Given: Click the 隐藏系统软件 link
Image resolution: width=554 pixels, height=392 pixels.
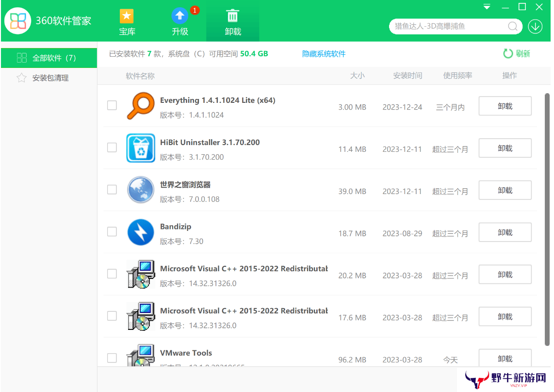Looking at the screenshot, I should [x=324, y=54].
